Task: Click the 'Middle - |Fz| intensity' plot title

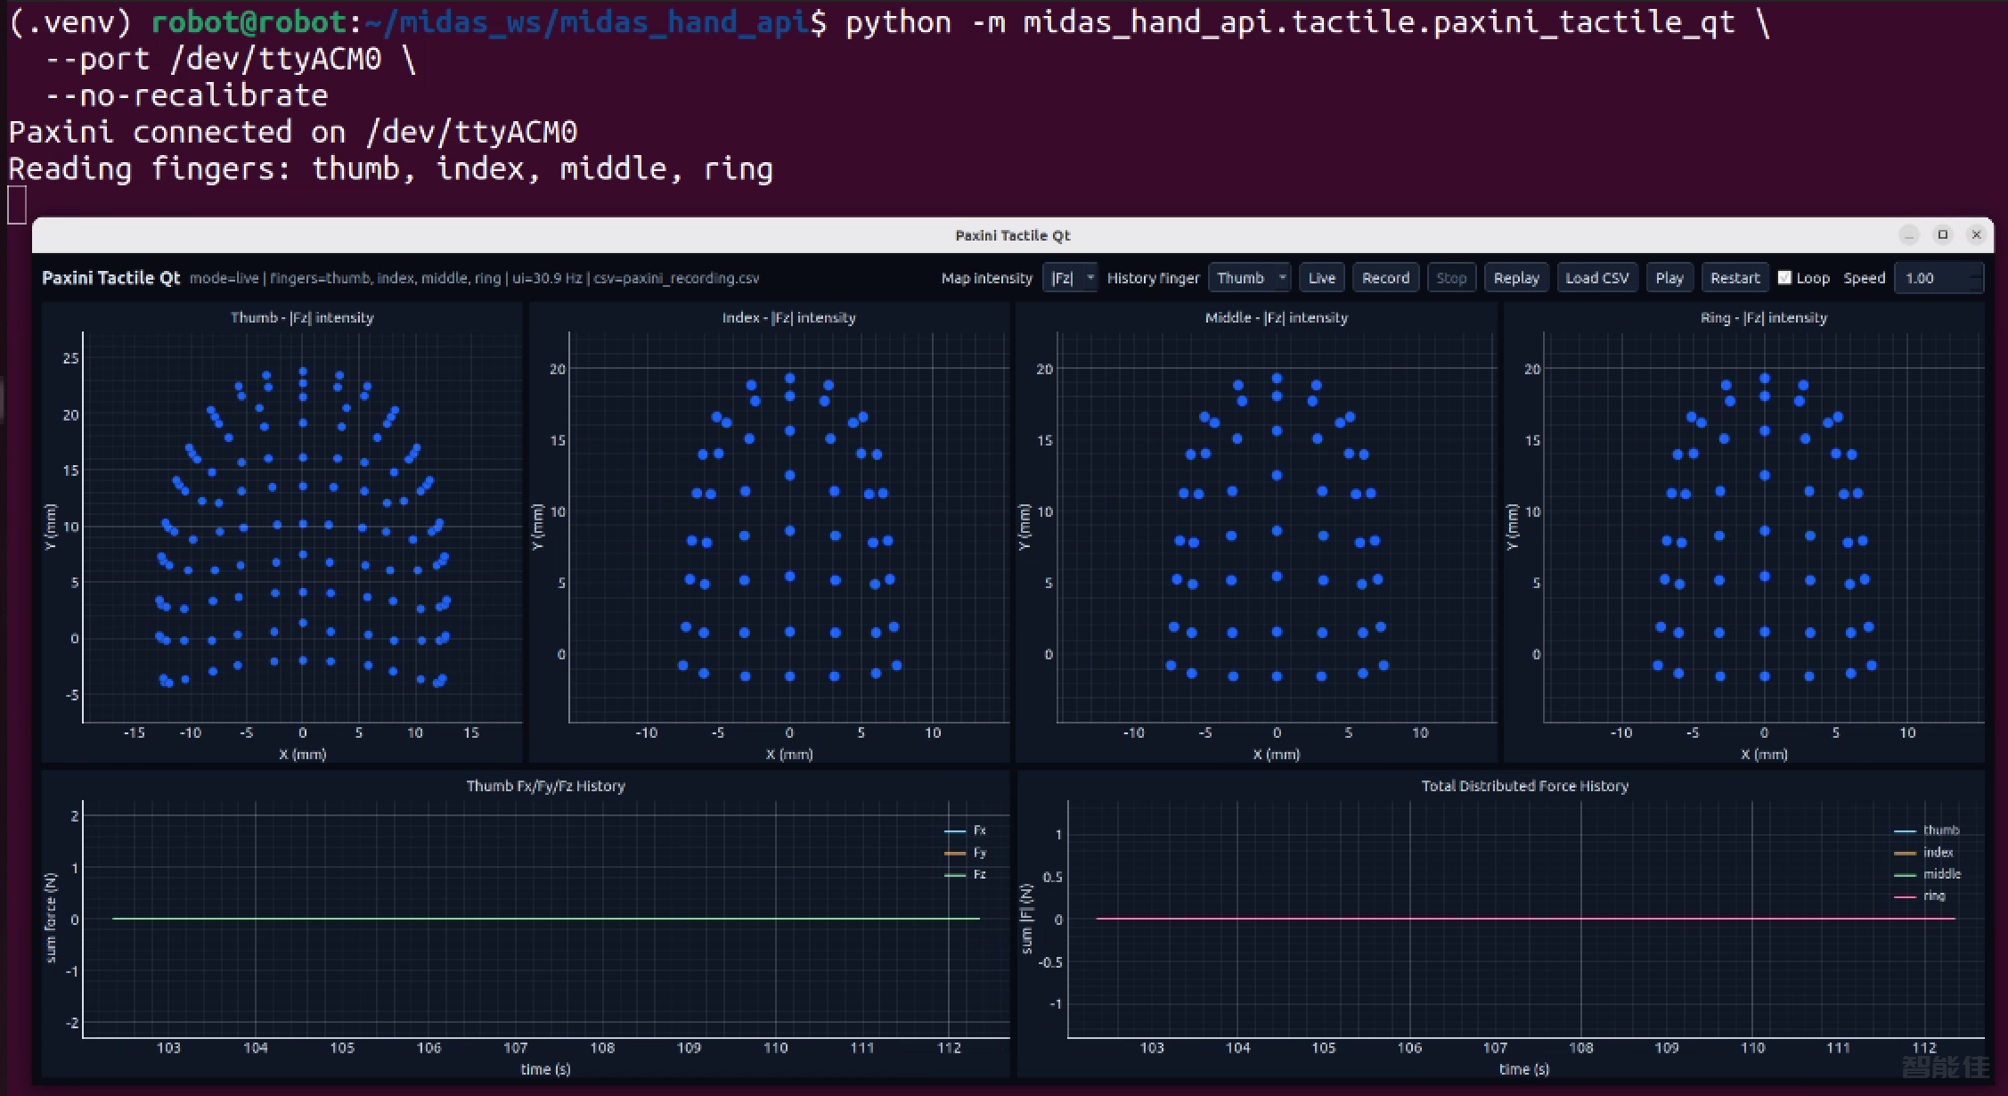Action: [x=1276, y=317]
